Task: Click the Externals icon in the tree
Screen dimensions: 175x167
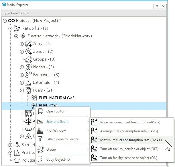Action: pos(29,83)
